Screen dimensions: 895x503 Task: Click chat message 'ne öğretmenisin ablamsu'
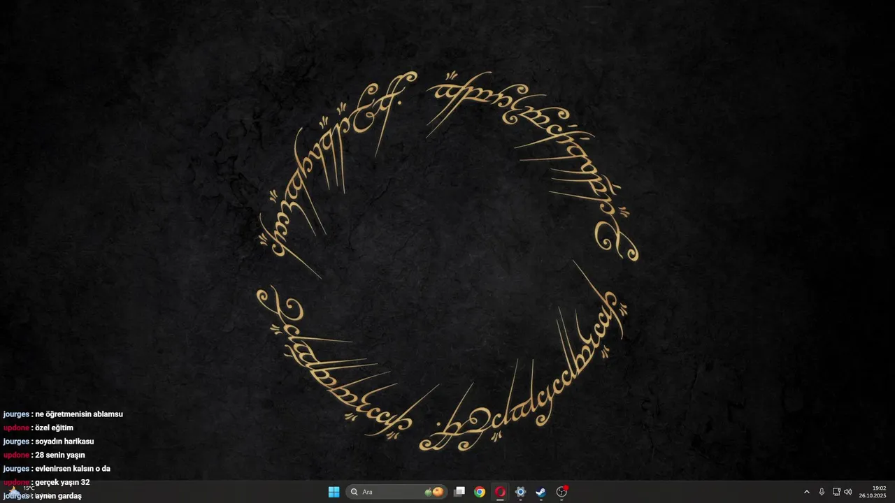point(79,414)
